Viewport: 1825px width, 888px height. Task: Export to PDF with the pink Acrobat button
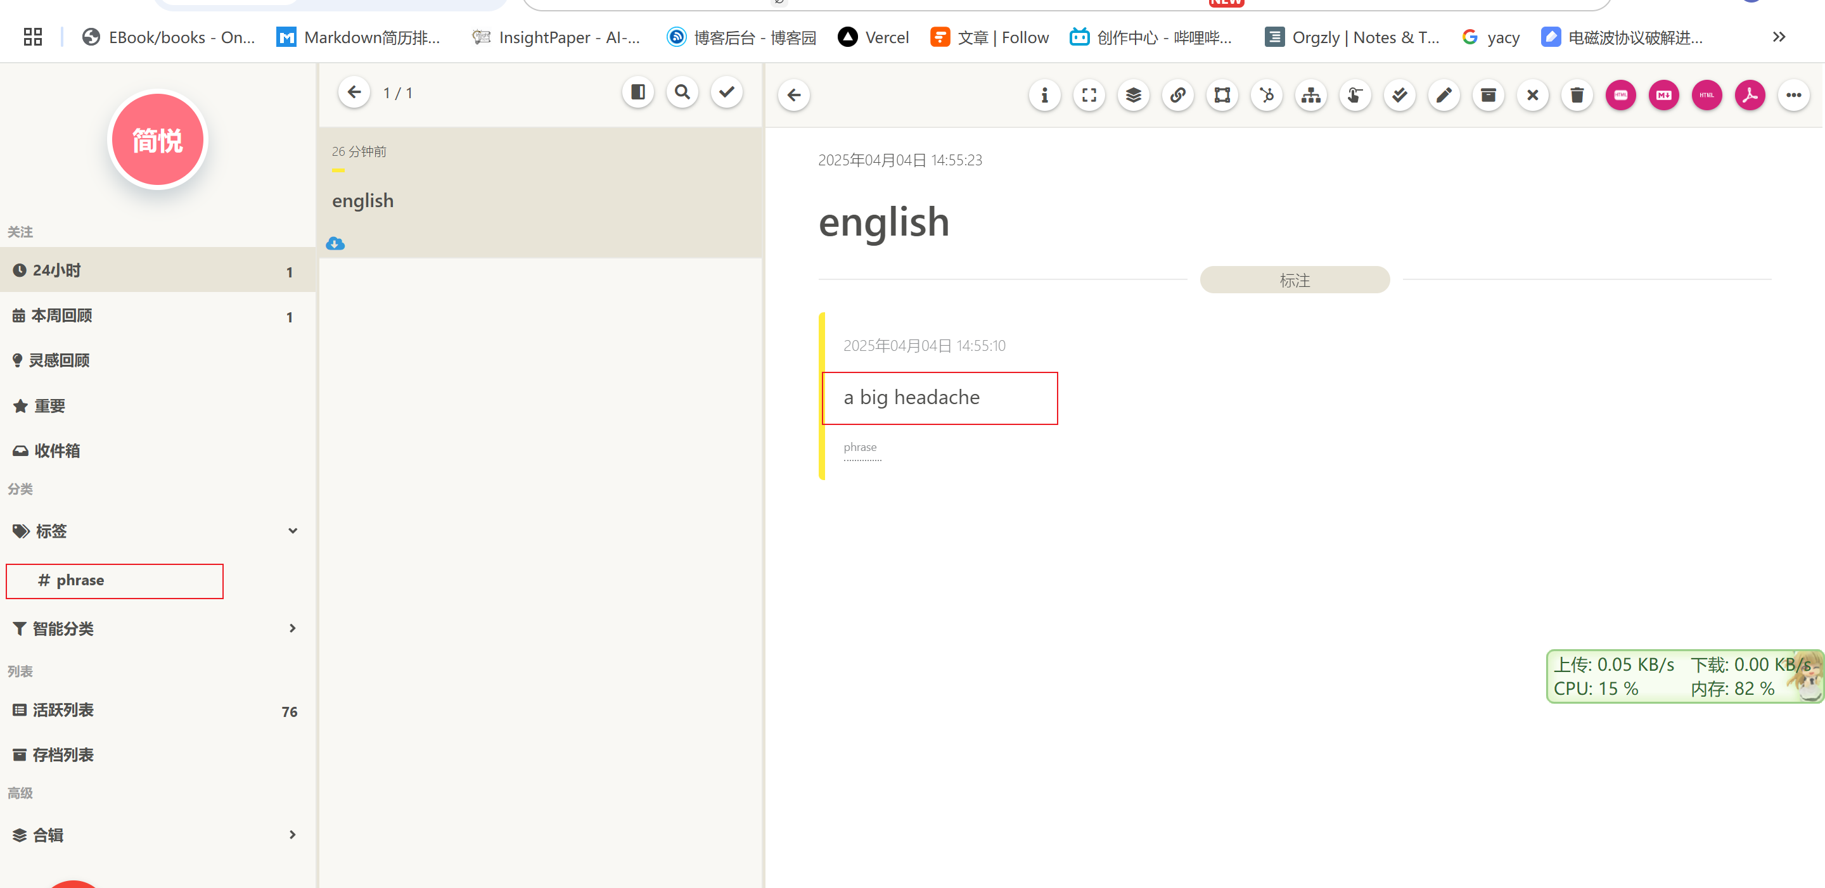[x=1750, y=95]
